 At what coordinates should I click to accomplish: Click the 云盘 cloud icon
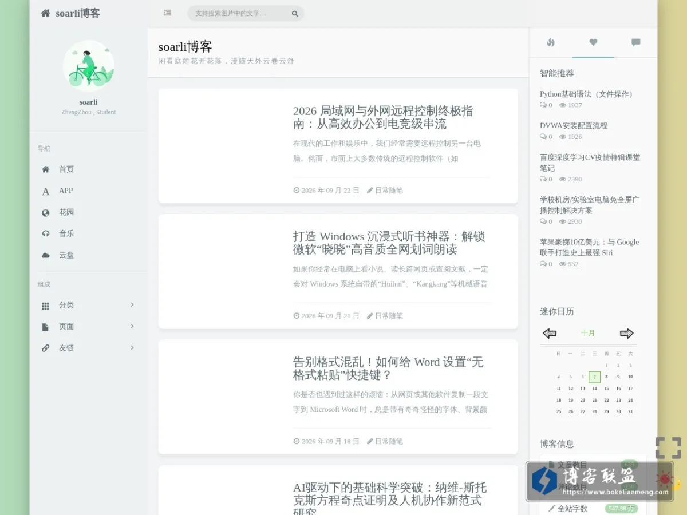[x=46, y=255]
